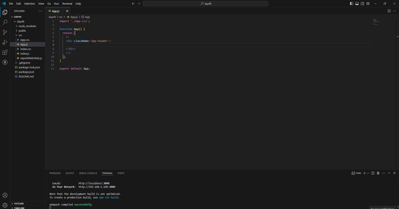Open App.css in the file tree
399x209 pixels.
[28, 40]
